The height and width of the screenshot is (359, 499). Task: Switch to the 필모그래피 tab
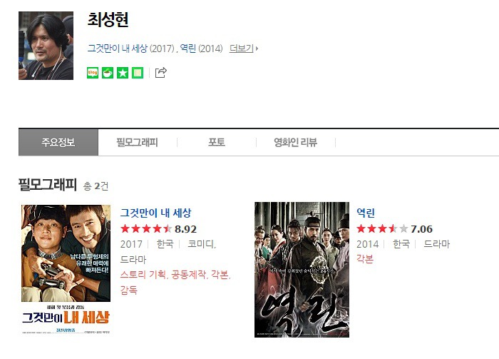pyautogui.click(x=137, y=143)
